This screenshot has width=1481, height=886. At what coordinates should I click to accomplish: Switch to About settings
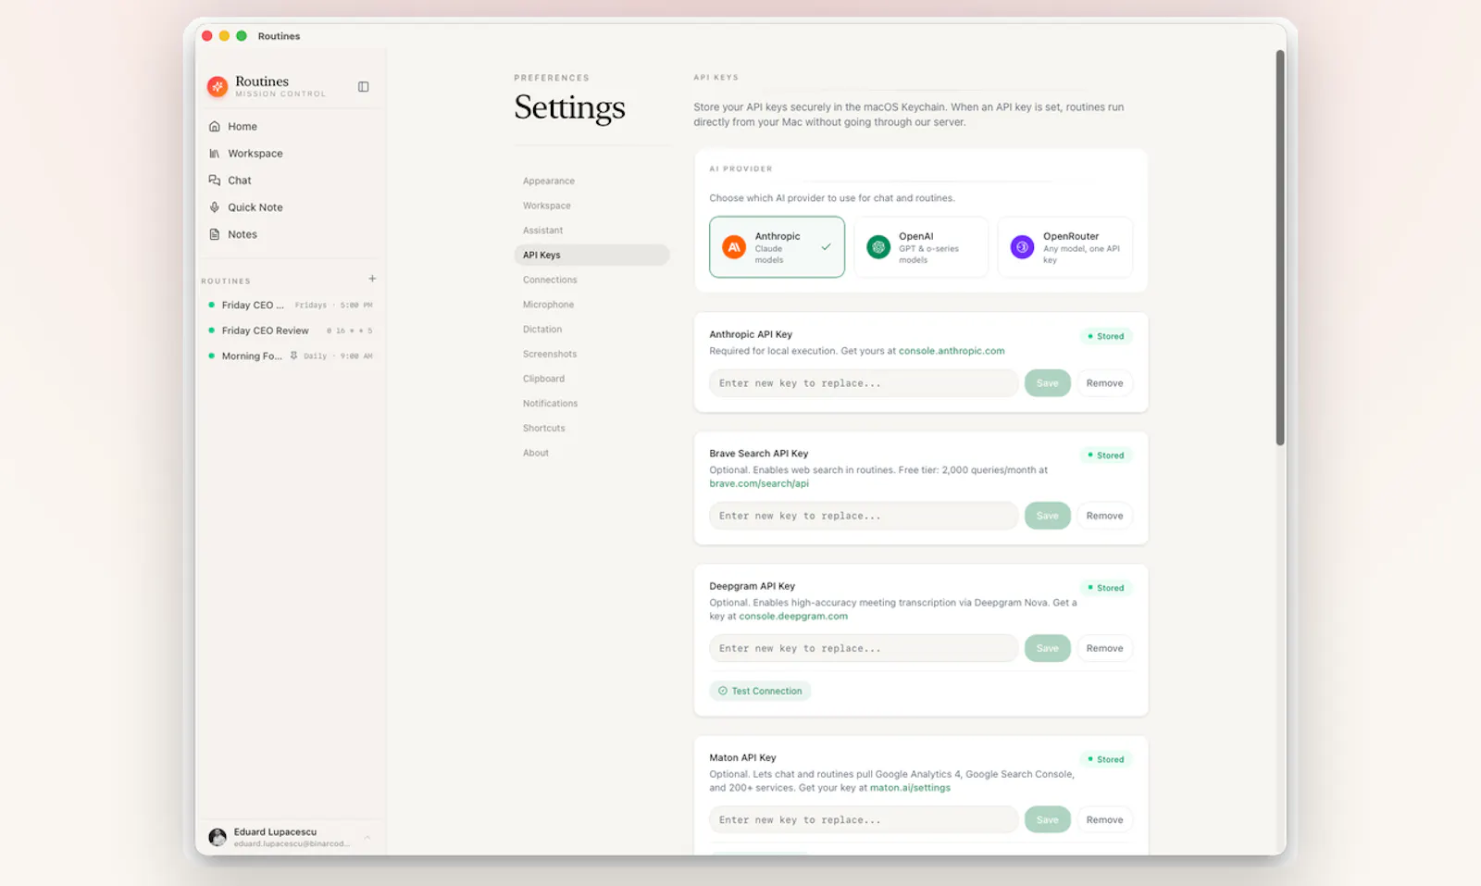coord(591,454)
